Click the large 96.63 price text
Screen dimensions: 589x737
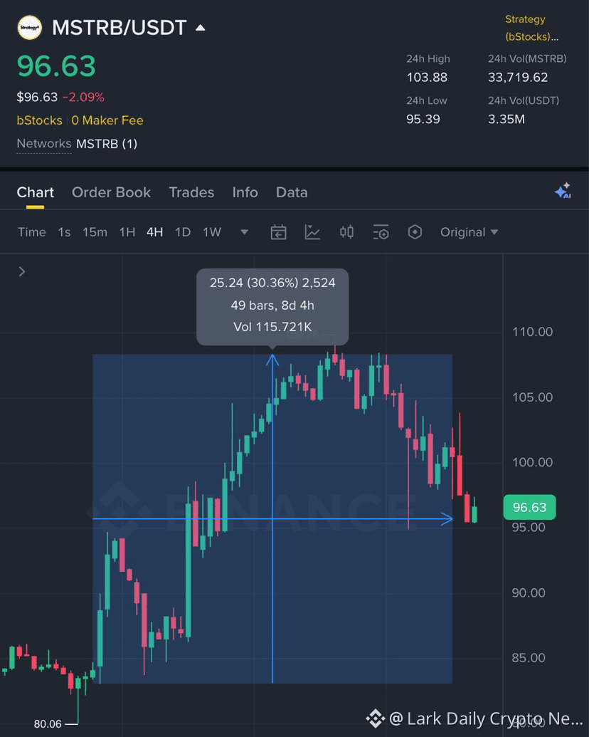click(x=56, y=66)
